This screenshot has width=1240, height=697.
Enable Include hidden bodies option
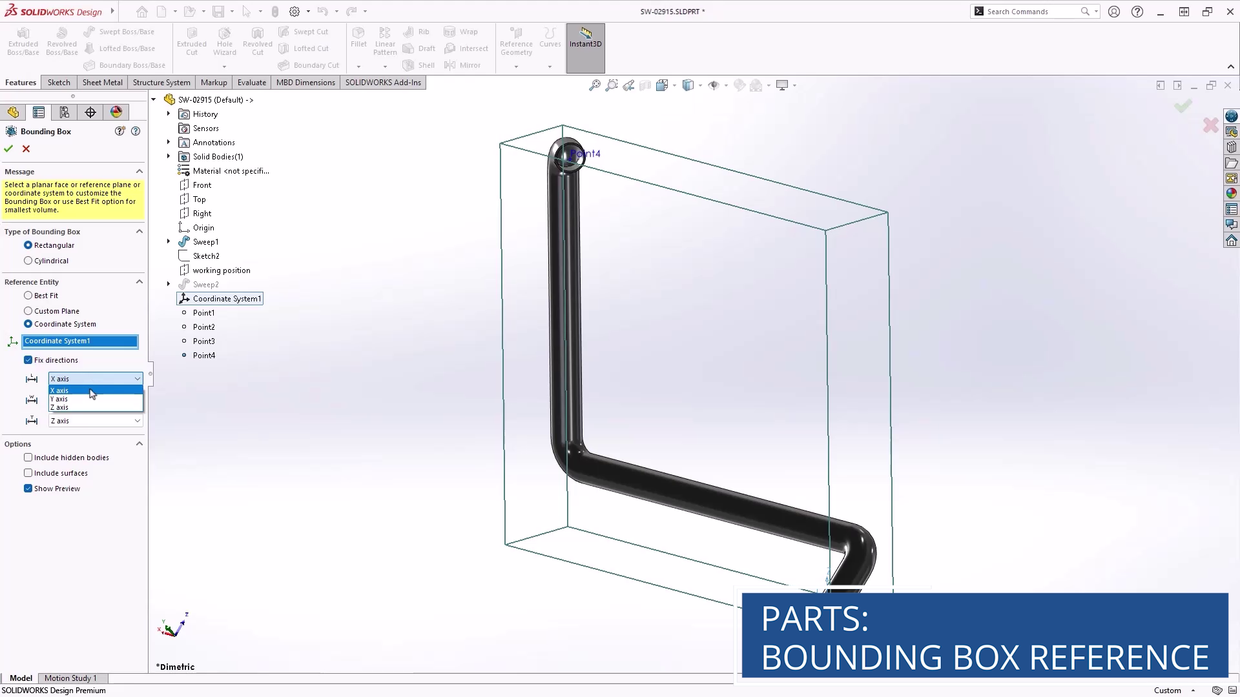coord(28,457)
